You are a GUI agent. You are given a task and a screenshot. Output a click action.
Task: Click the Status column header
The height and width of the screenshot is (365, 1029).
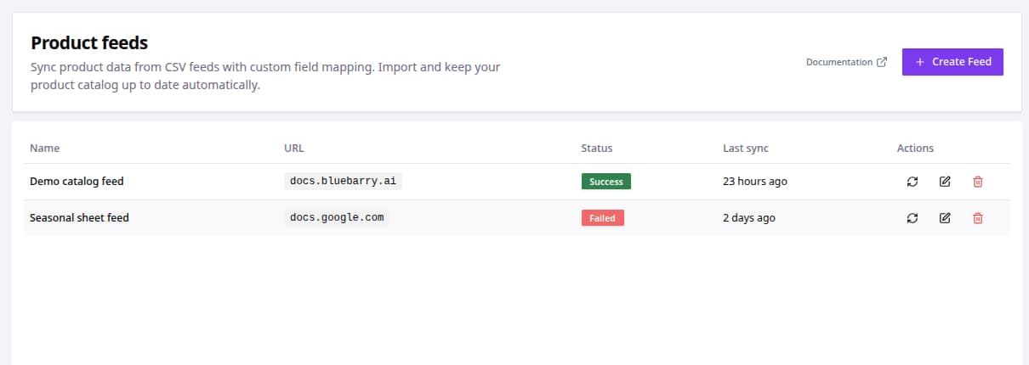(596, 148)
